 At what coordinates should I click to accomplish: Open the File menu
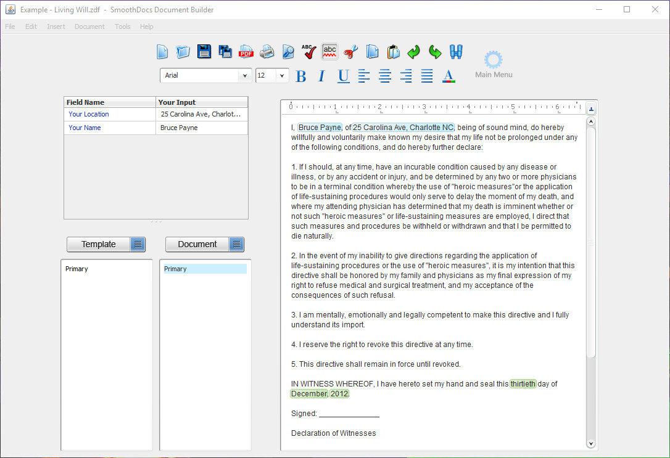point(10,27)
